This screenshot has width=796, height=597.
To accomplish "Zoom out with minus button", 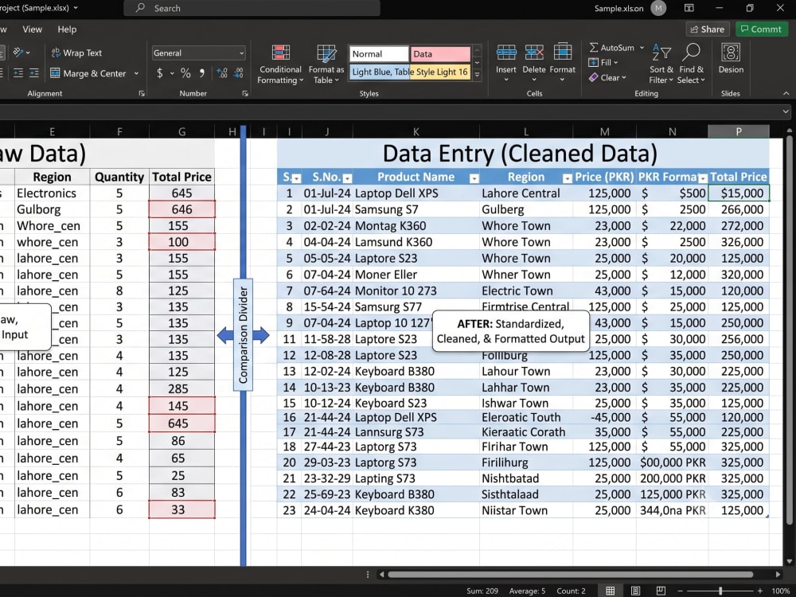I will tap(681, 591).
